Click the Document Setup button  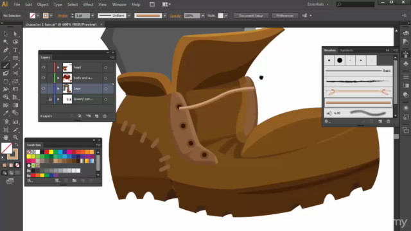[x=251, y=15]
